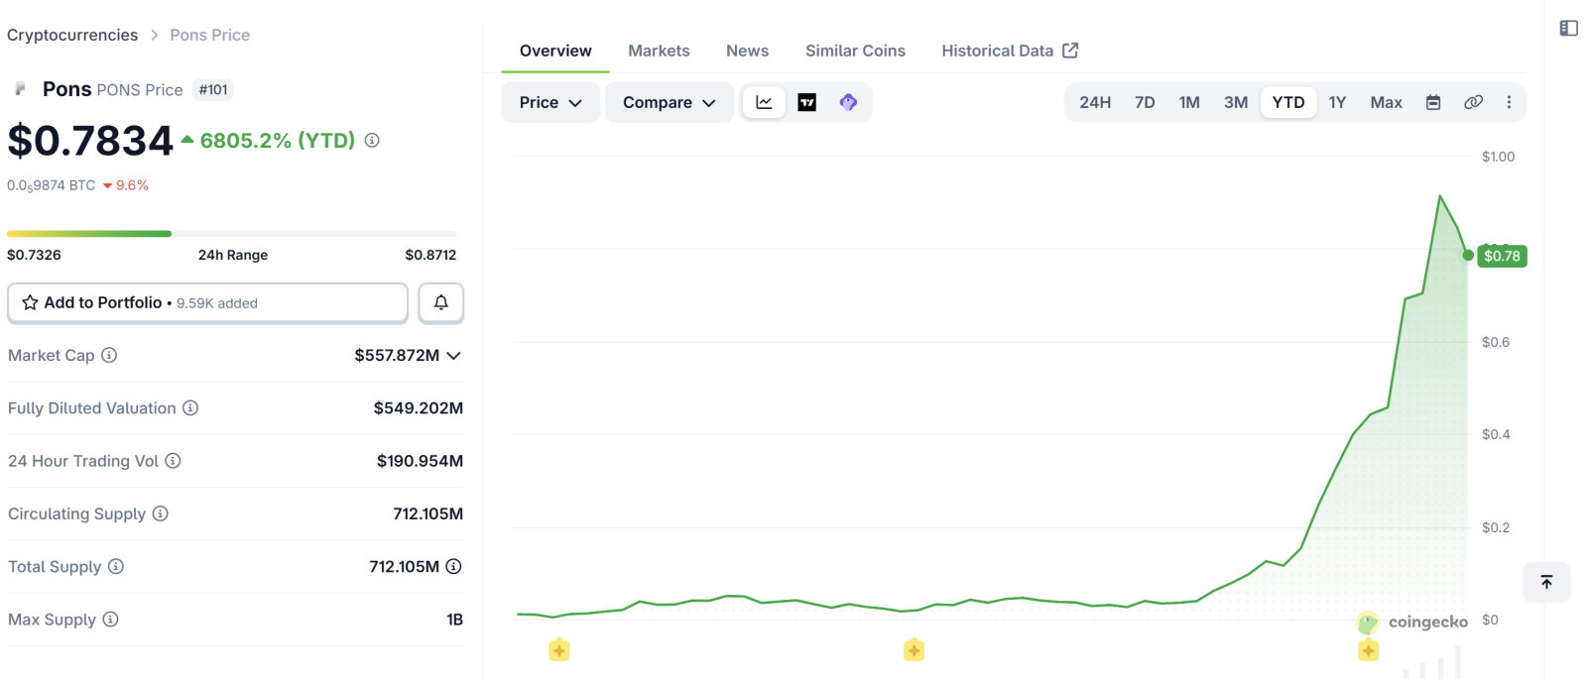The height and width of the screenshot is (679, 1587).
Task: Open the chart more options menu
Action: [1509, 102]
